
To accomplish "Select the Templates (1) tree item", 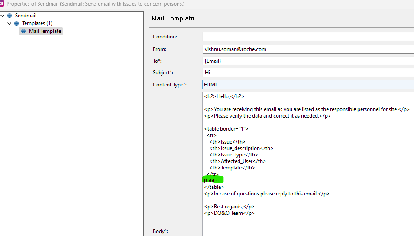I will [37, 23].
